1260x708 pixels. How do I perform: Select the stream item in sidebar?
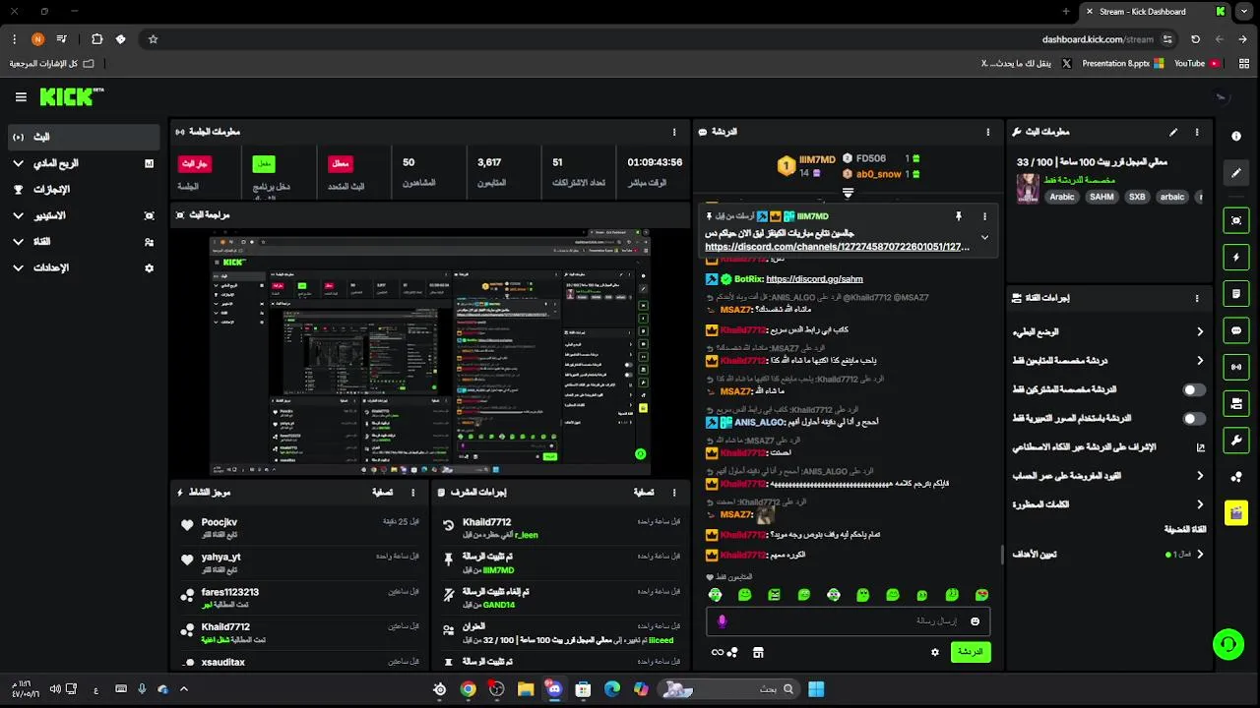[83, 137]
